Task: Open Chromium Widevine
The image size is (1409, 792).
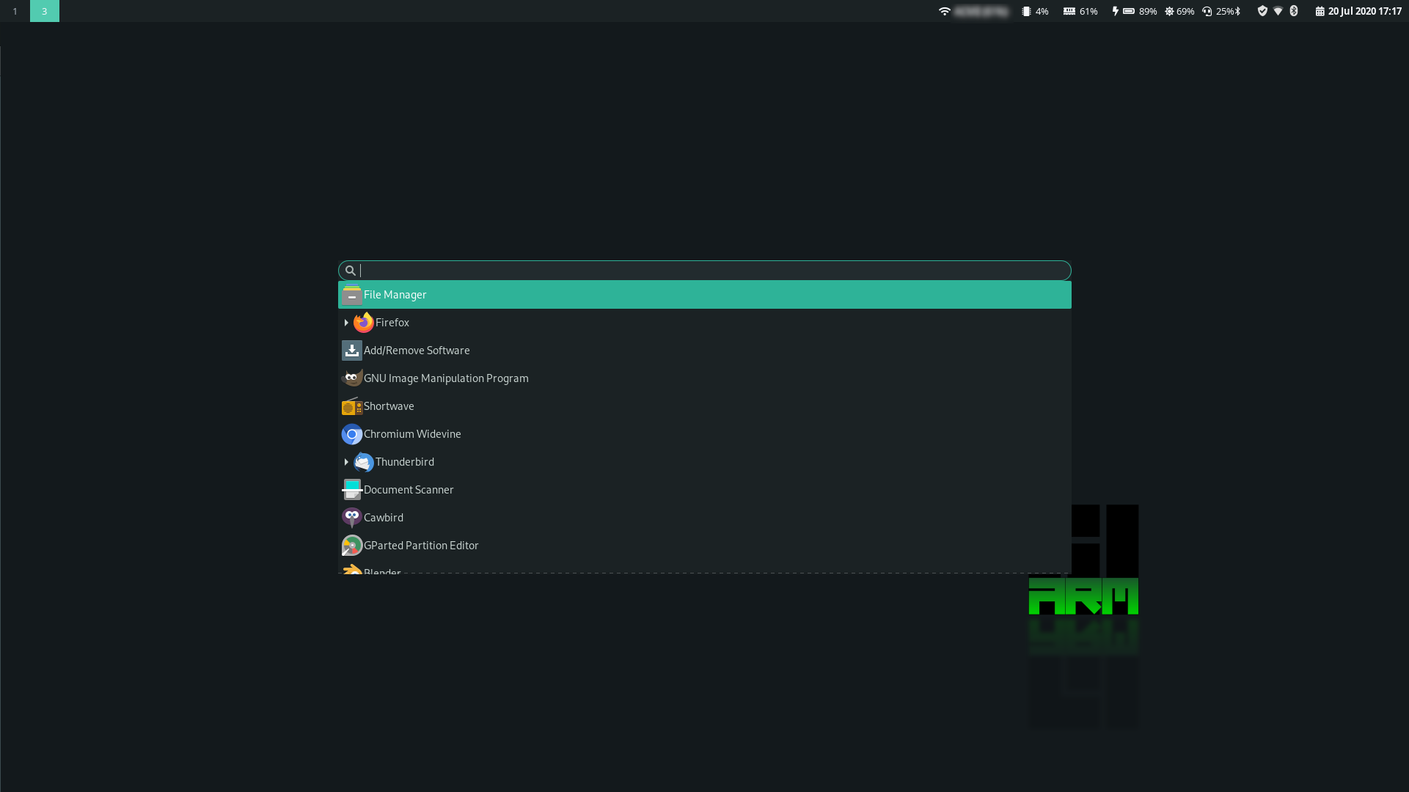Action: pyautogui.click(x=411, y=434)
